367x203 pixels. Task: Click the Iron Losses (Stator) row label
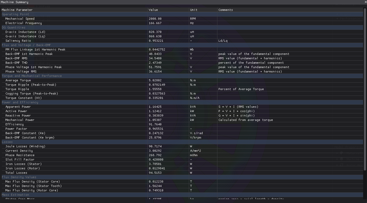23,164
